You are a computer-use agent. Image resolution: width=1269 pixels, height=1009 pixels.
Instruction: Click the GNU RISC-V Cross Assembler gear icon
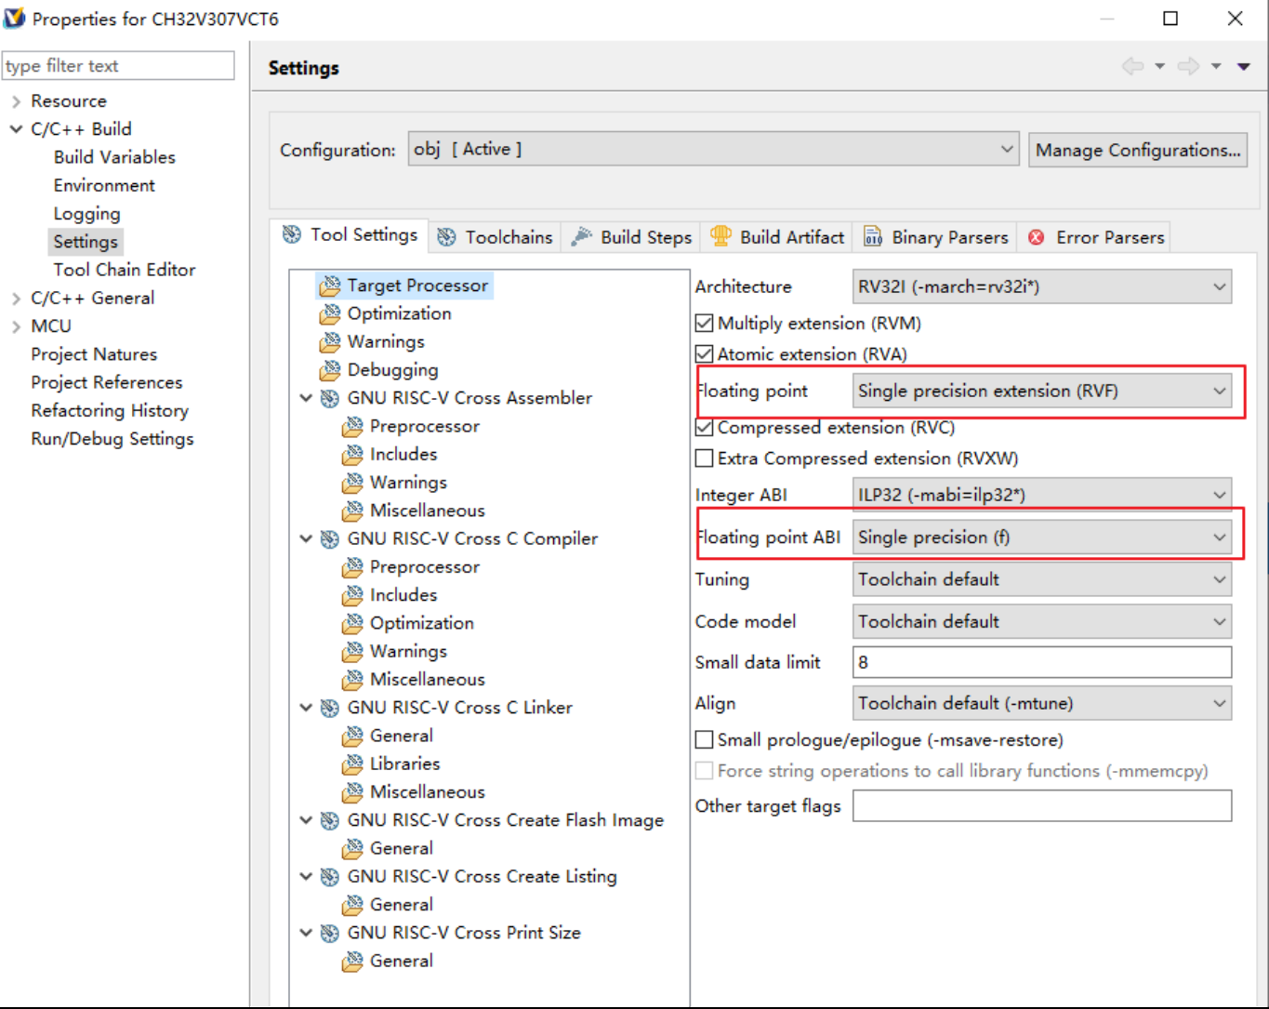tap(329, 398)
